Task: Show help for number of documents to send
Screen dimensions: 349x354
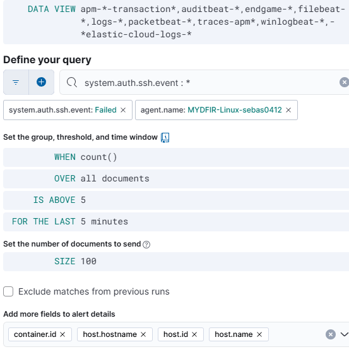Action: pos(146,245)
